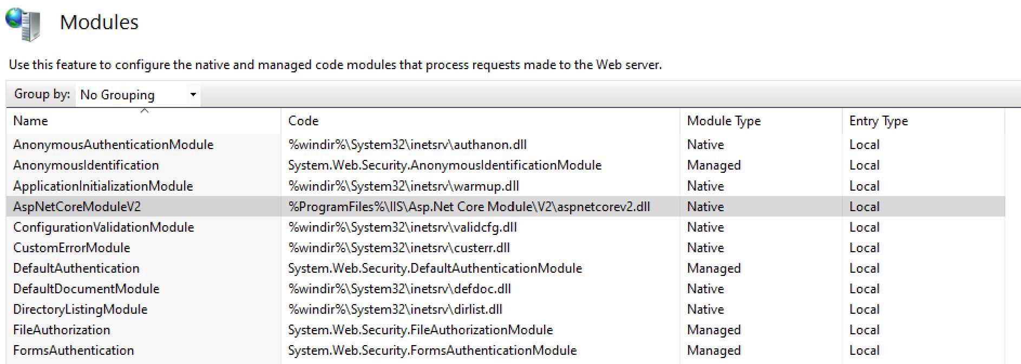Click the sort caret above the Name column
1021x364 pixels.
[144, 111]
